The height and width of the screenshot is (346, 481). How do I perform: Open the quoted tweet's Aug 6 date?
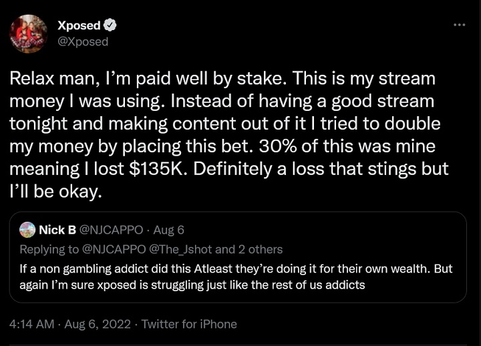(x=168, y=230)
